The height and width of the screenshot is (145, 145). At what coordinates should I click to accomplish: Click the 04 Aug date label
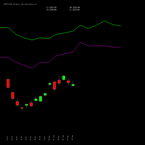[x=54, y=138]
